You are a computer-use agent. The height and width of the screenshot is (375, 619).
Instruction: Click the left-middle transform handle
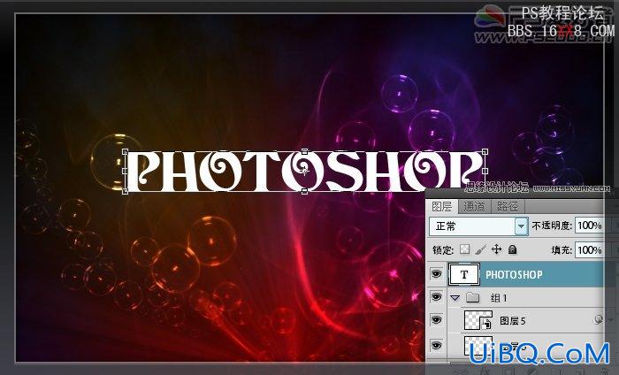(x=126, y=171)
